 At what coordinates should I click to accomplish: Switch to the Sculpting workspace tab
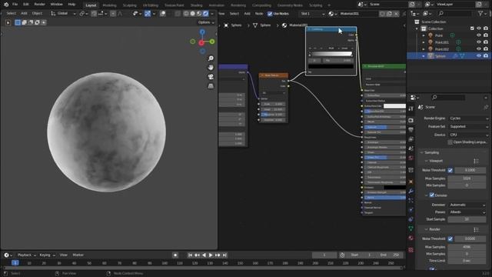click(x=130, y=5)
